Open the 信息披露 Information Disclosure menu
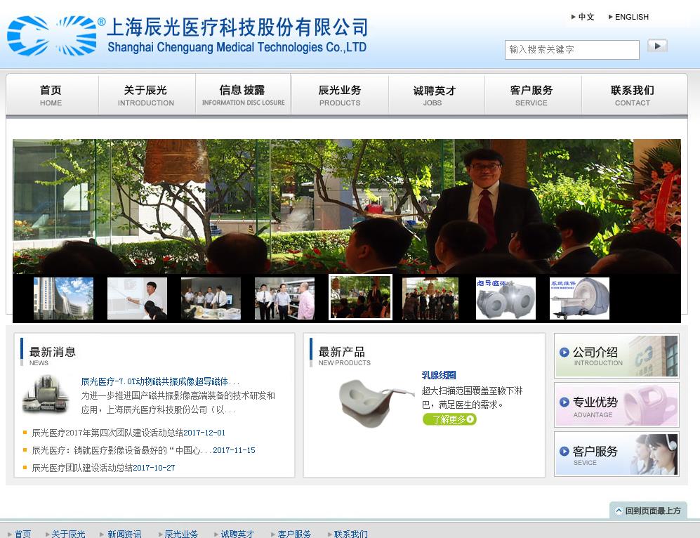The width and height of the screenshot is (700, 538). coord(244,95)
